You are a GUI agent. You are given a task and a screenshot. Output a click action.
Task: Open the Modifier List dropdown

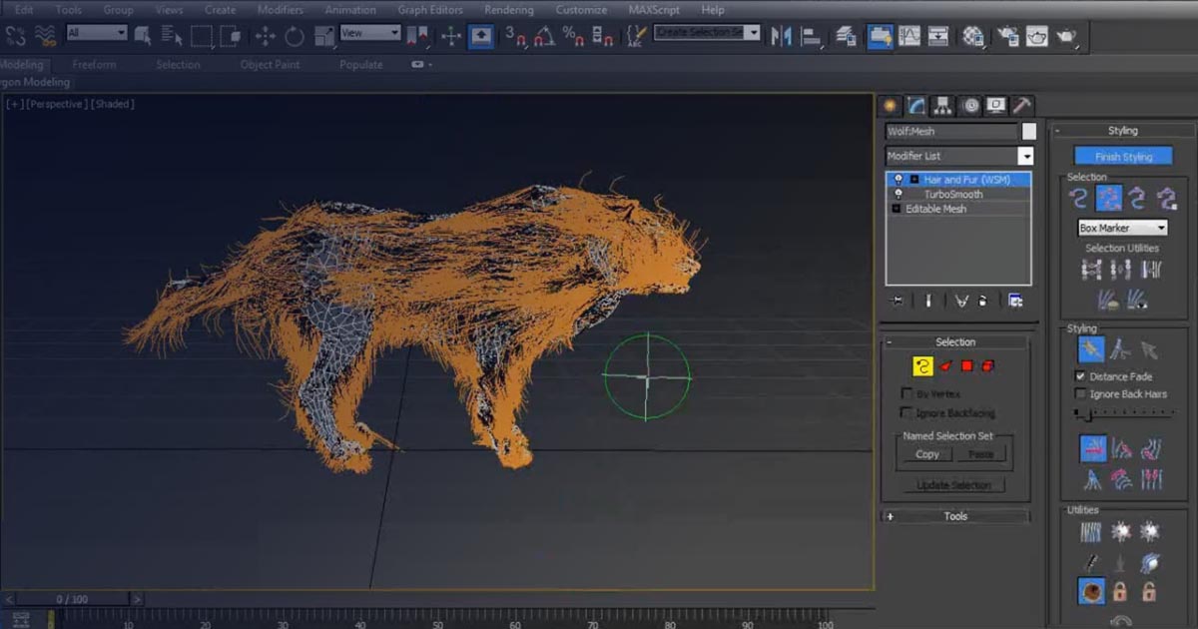tap(1025, 156)
